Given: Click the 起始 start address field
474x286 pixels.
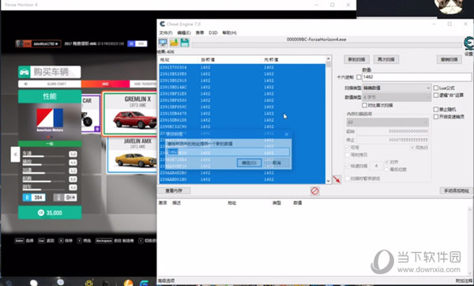Looking at the screenshot, I should [393, 131].
